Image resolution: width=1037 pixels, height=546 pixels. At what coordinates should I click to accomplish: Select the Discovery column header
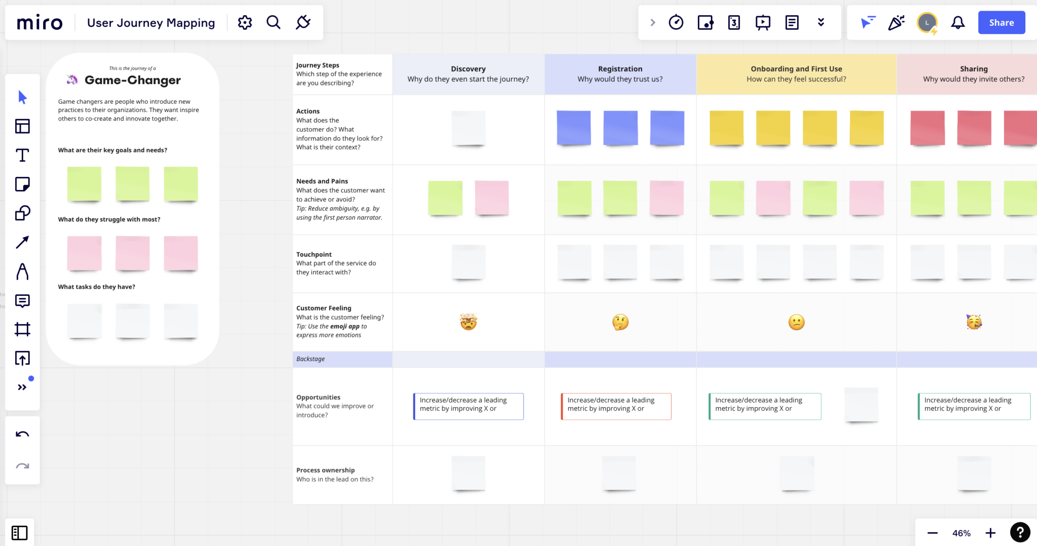point(468,74)
